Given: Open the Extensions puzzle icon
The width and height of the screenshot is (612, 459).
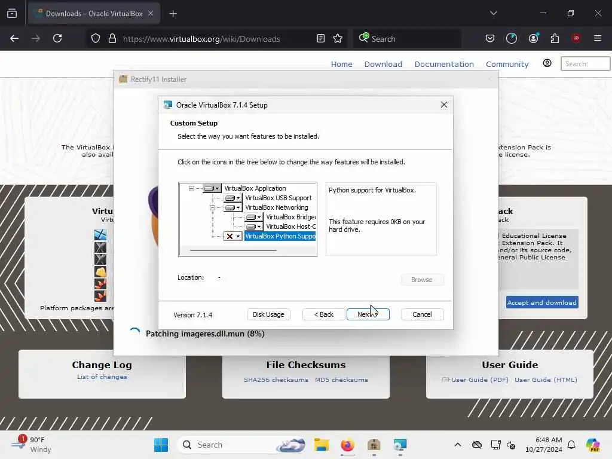Looking at the screenshot, I should click(555, 38).
